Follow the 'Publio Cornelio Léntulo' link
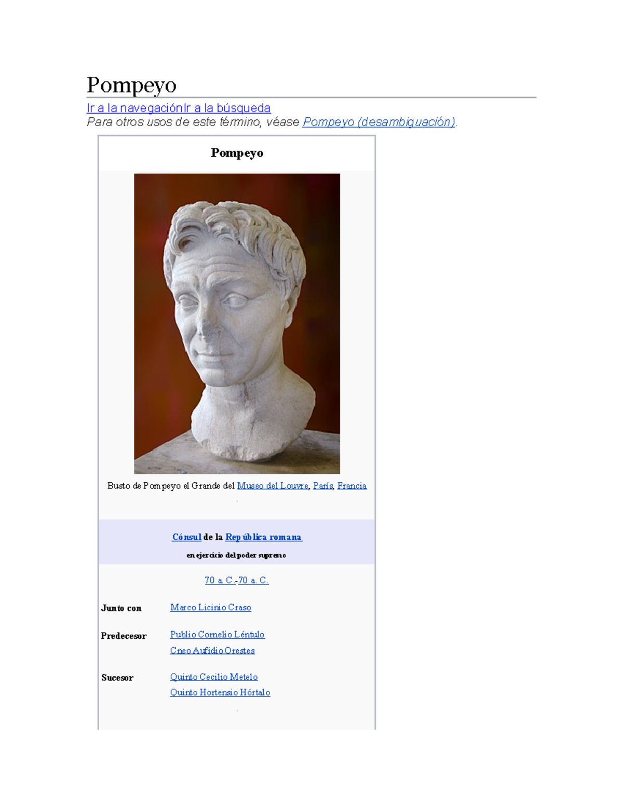The image size is (623, 806). [218, 634]
